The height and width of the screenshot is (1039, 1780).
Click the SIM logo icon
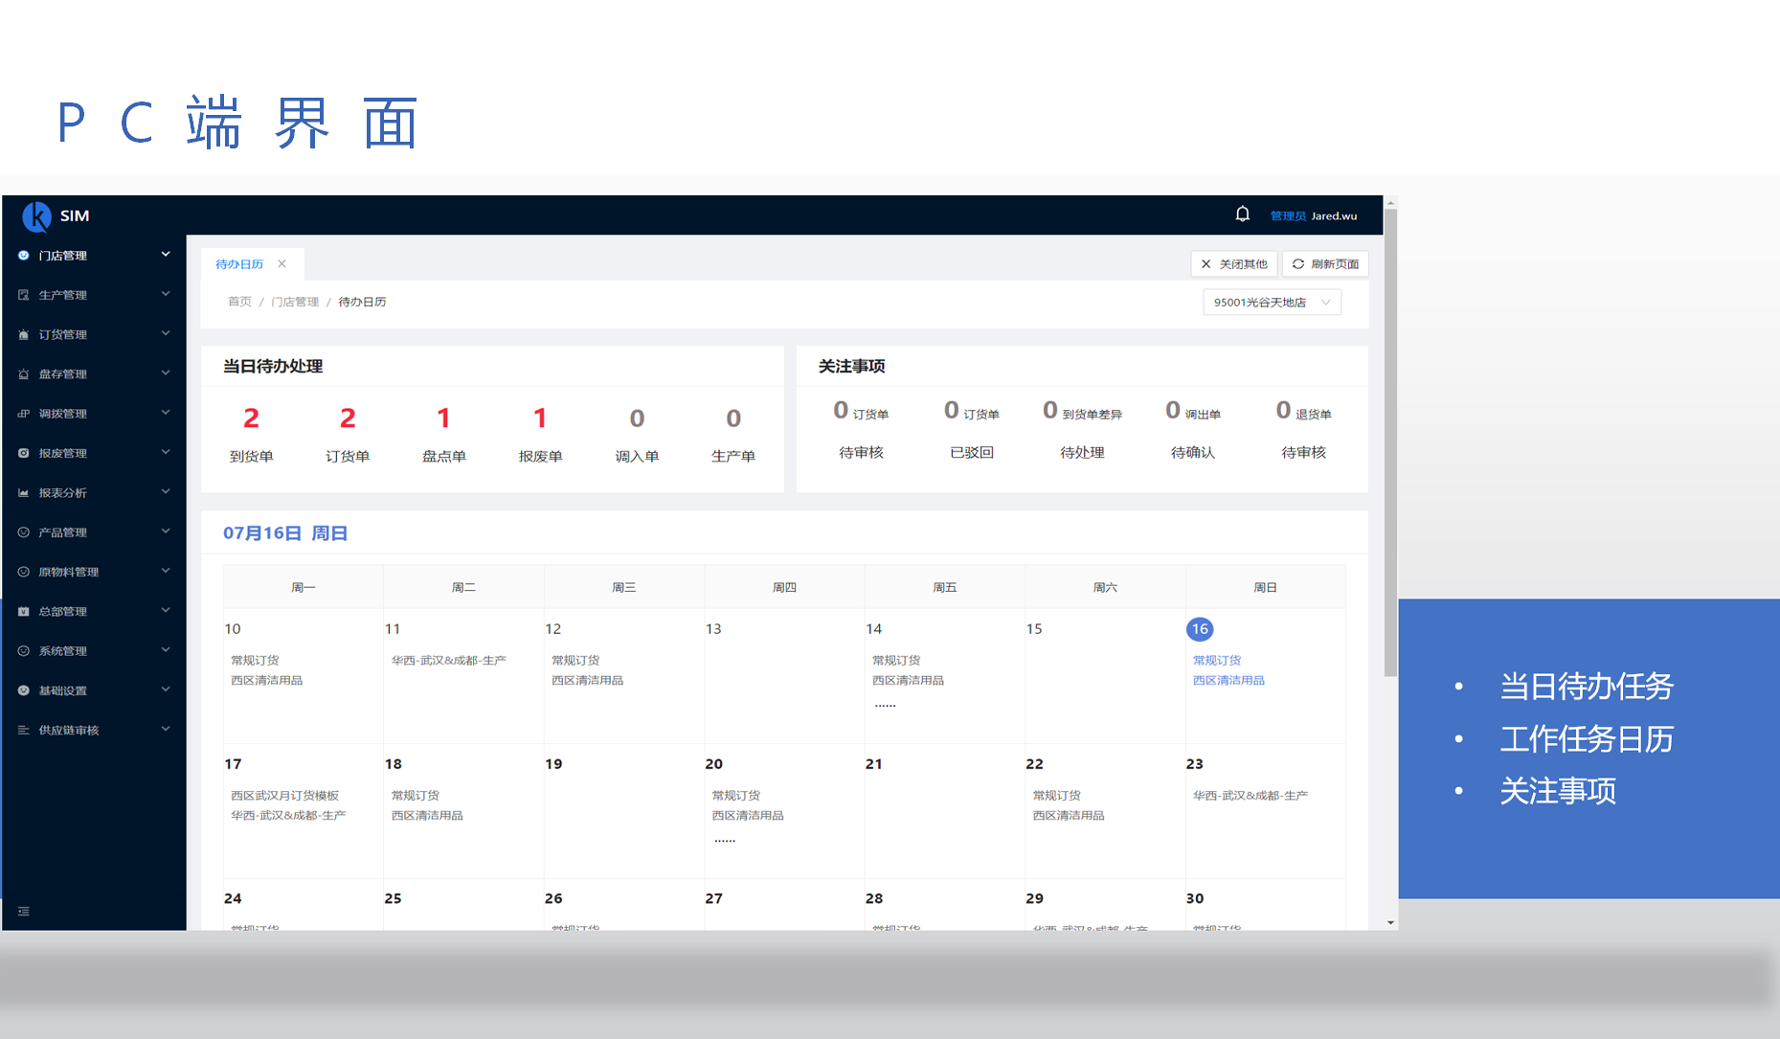point(36,216)
